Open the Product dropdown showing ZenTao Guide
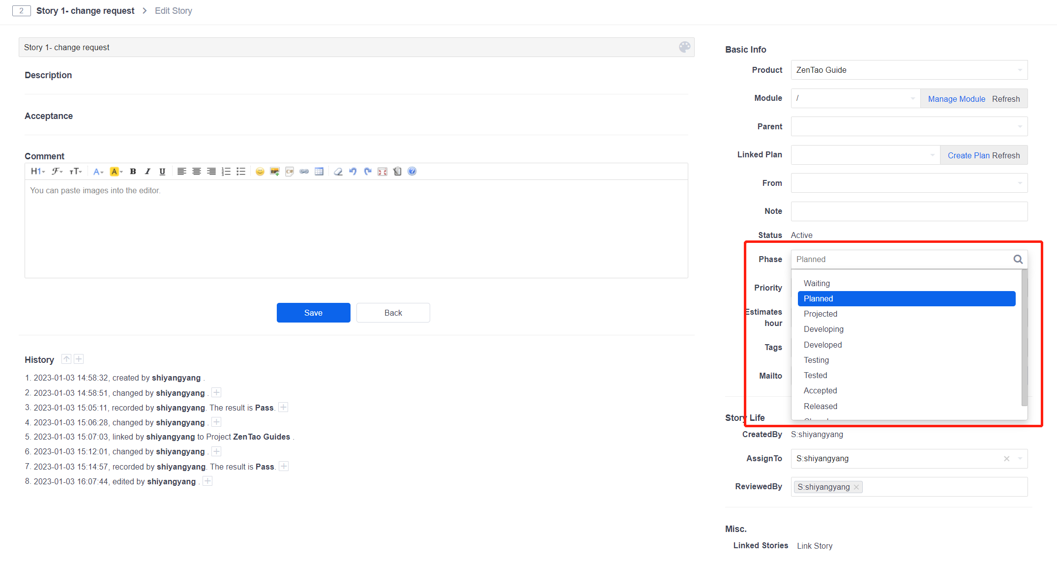The height and width of the screenshot is (561, 1057). [x=909, y=70]
